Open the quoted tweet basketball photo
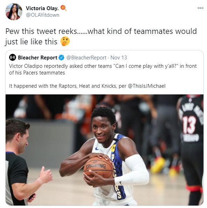Viewport: 207px width, 208px height. tap(105, 150)
